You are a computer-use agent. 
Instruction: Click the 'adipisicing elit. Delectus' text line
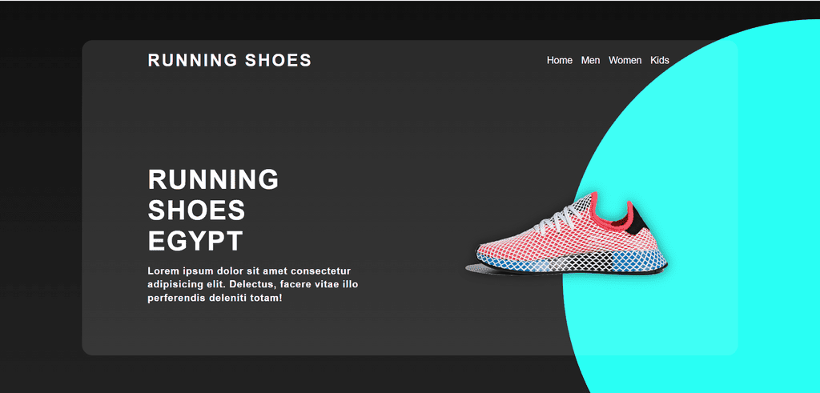[252, 285]
